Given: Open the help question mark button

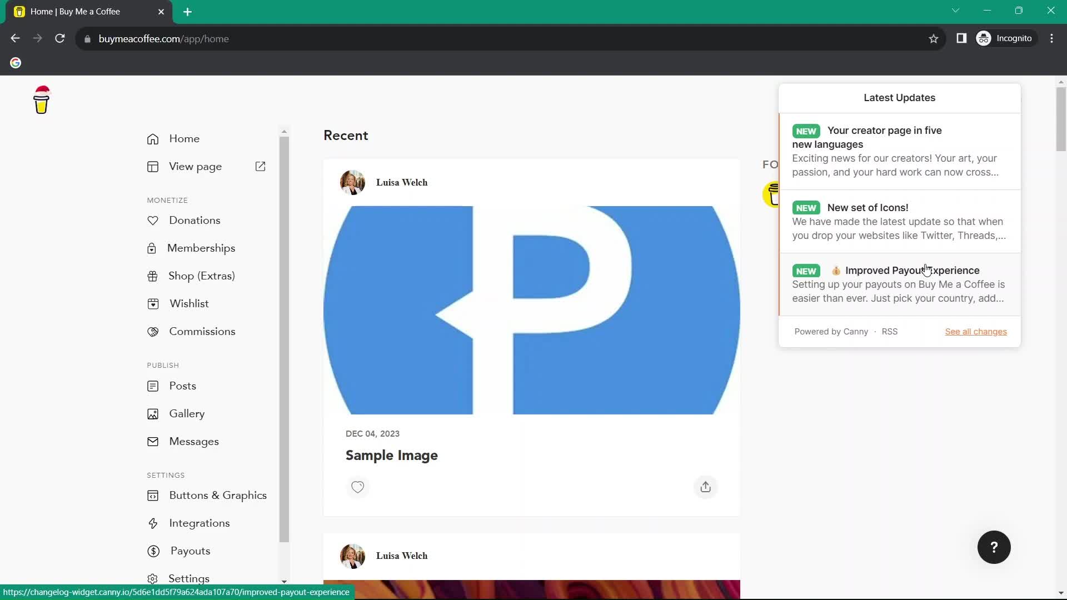Looking at the screenshot, I should 994,548.
